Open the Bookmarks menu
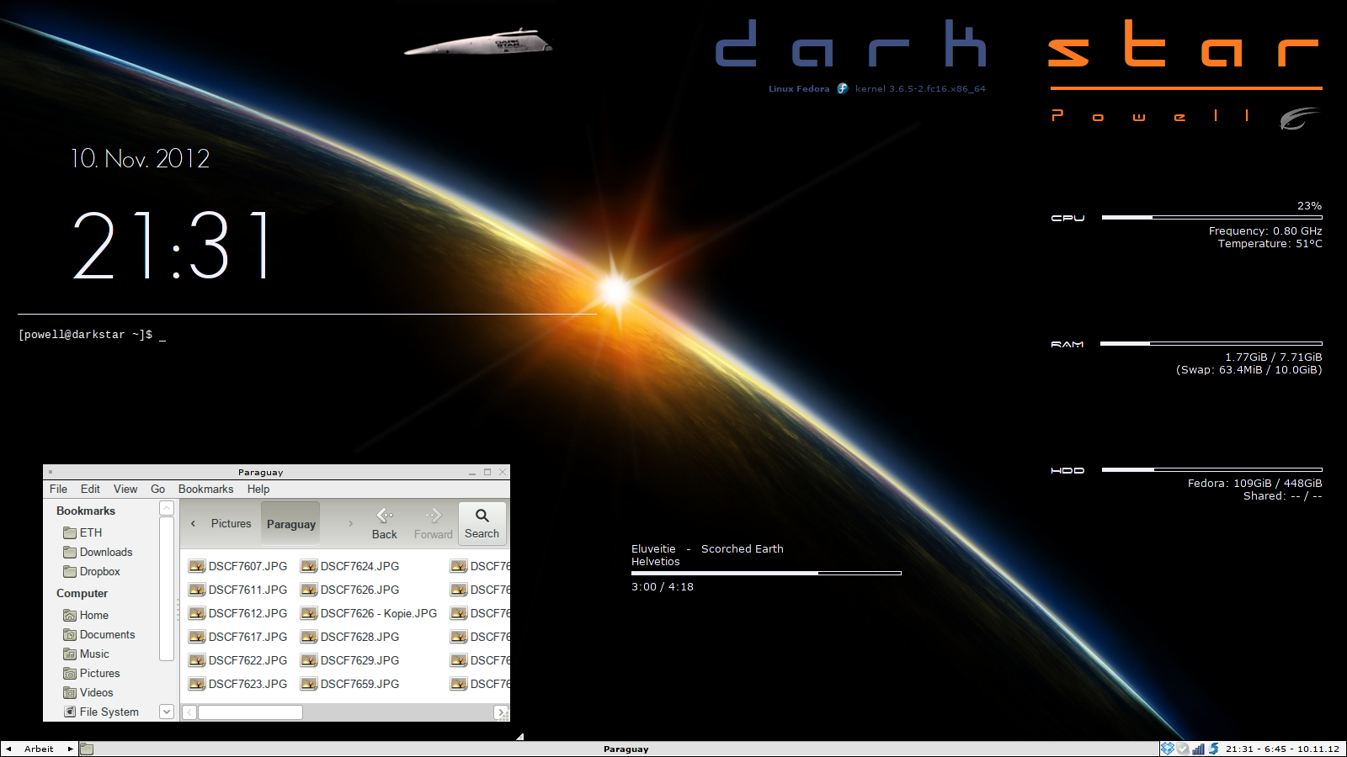1347x757 pixels. coord(205,489)
